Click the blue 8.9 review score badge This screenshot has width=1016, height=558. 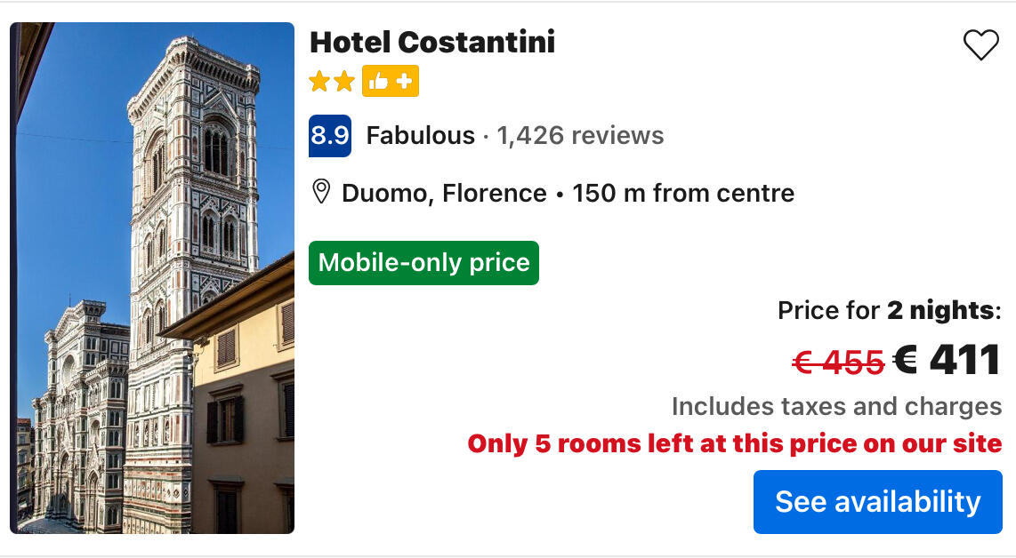click(x=329, y=136)
